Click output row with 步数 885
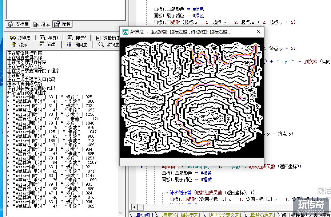 click(51, 154)
